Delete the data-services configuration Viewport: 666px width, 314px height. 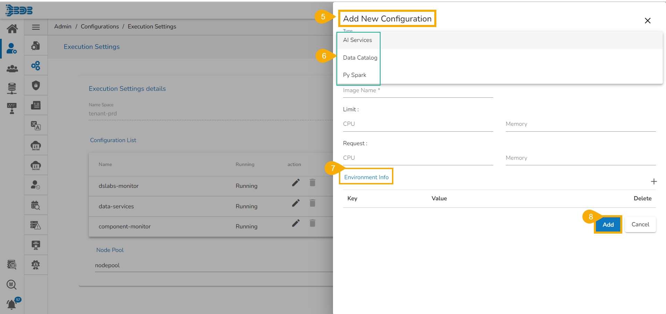click(313, 203)
